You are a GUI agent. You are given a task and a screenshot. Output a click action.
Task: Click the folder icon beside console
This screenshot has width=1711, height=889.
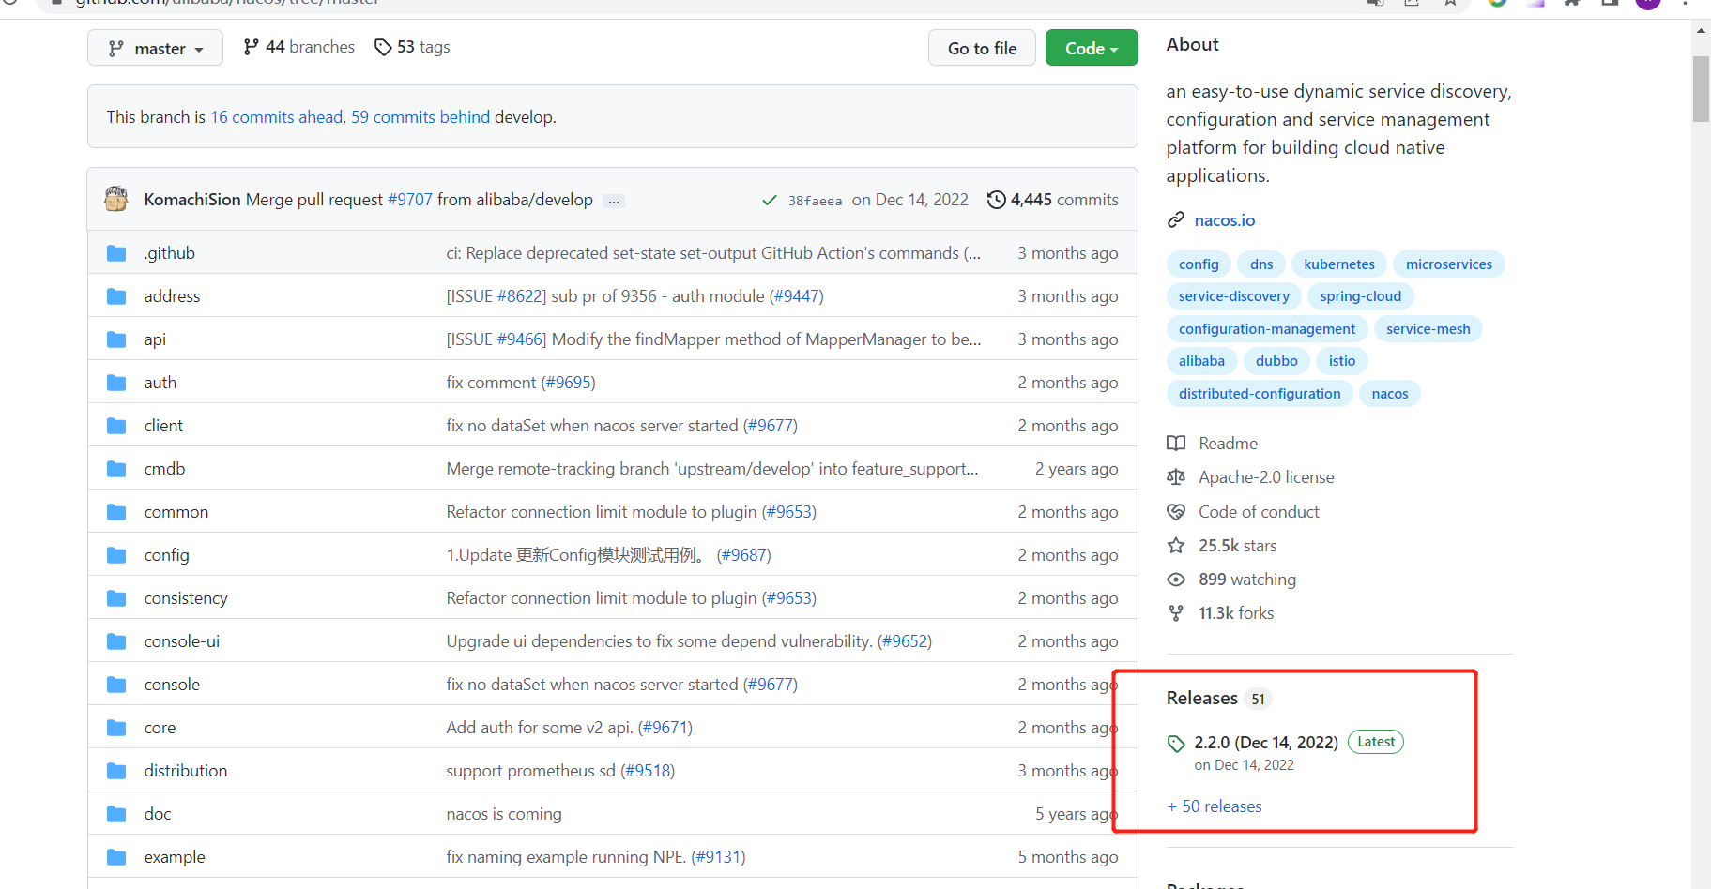(x=116, y=685)
